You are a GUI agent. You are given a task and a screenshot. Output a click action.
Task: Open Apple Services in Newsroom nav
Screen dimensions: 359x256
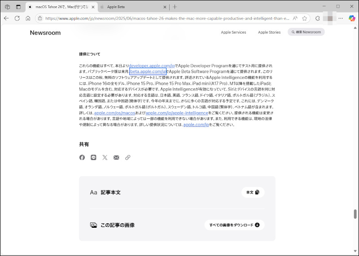(233, 32)
